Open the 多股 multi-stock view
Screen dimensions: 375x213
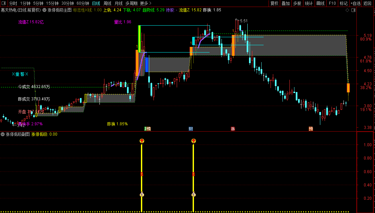coord(297,3)
